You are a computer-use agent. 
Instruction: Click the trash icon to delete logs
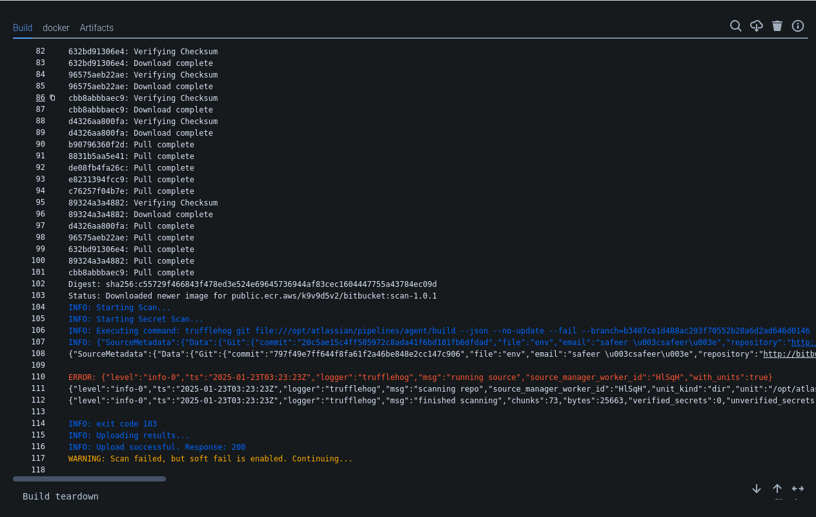tap(777, 26)
